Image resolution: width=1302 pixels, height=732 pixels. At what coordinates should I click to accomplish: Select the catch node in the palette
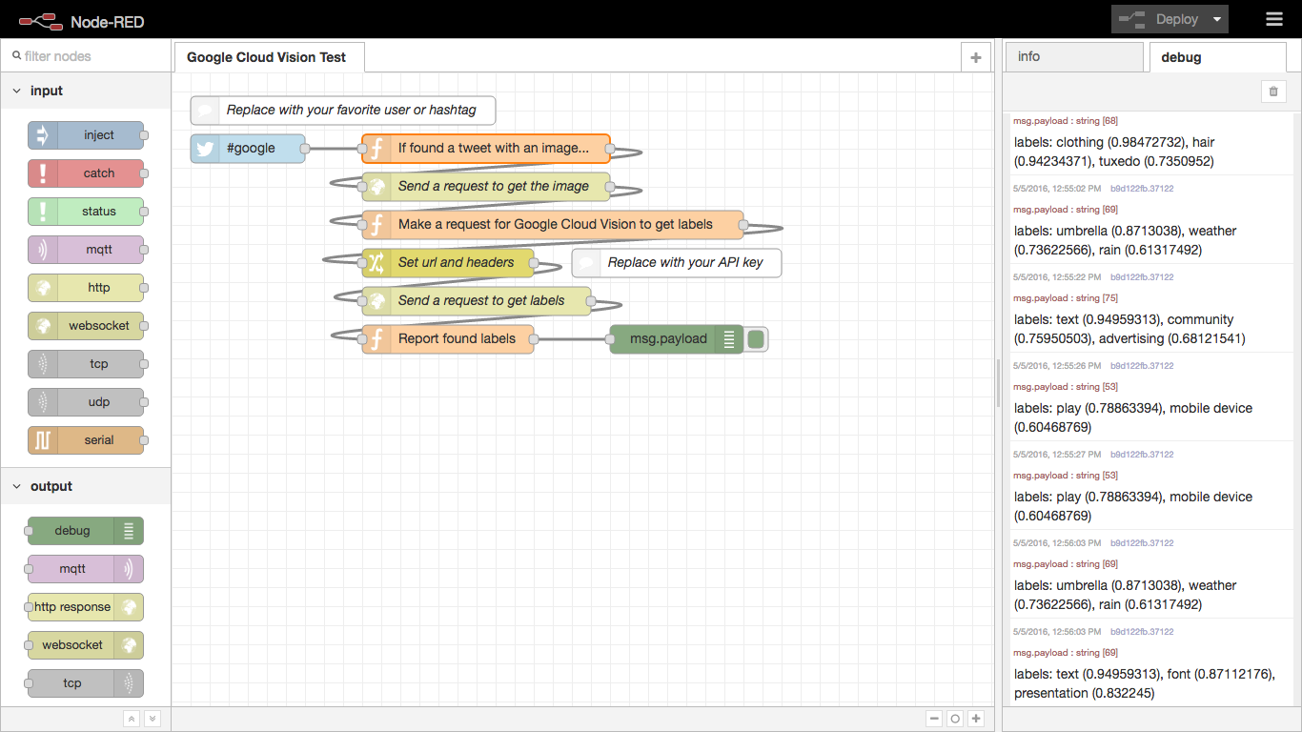pyautogui.click(x=85, y=173)
